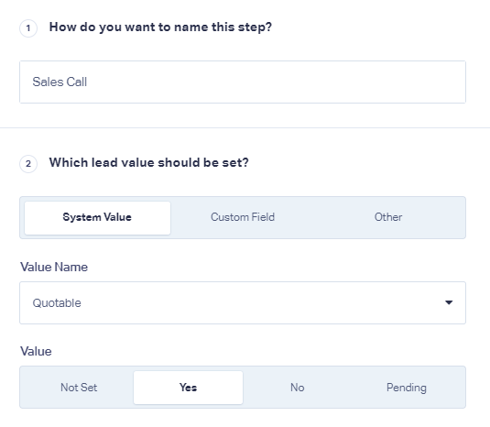Set value to Not Set
The width and height of the screenshot is (490, 427).
tap(79, 388)
